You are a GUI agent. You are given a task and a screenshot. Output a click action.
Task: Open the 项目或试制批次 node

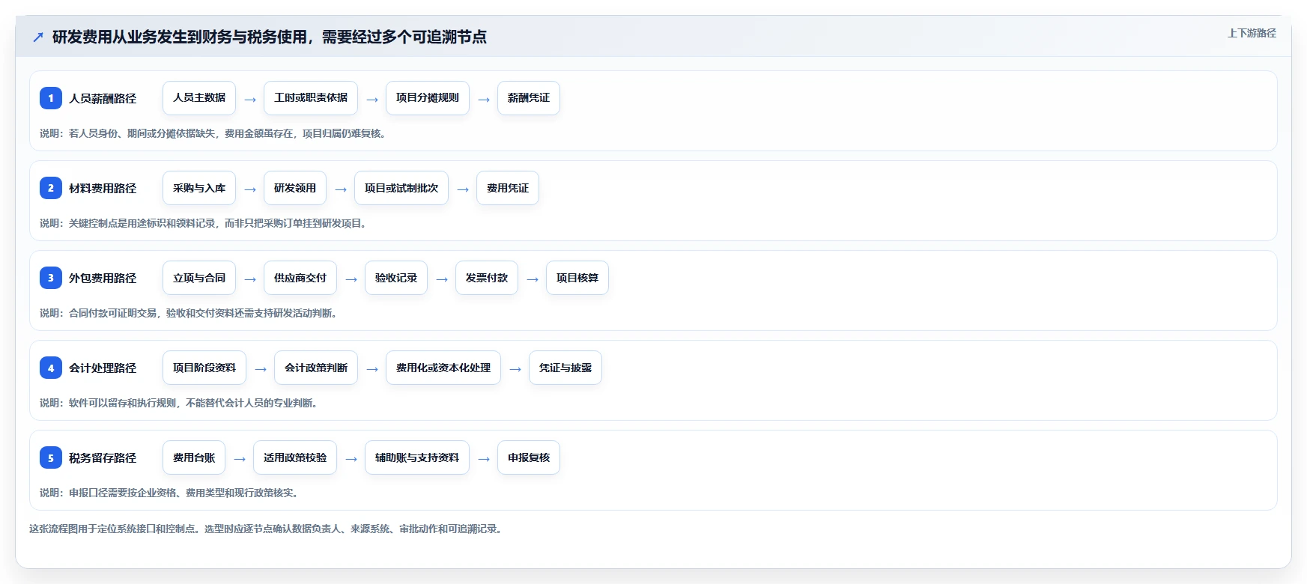[x=401, y=188]
